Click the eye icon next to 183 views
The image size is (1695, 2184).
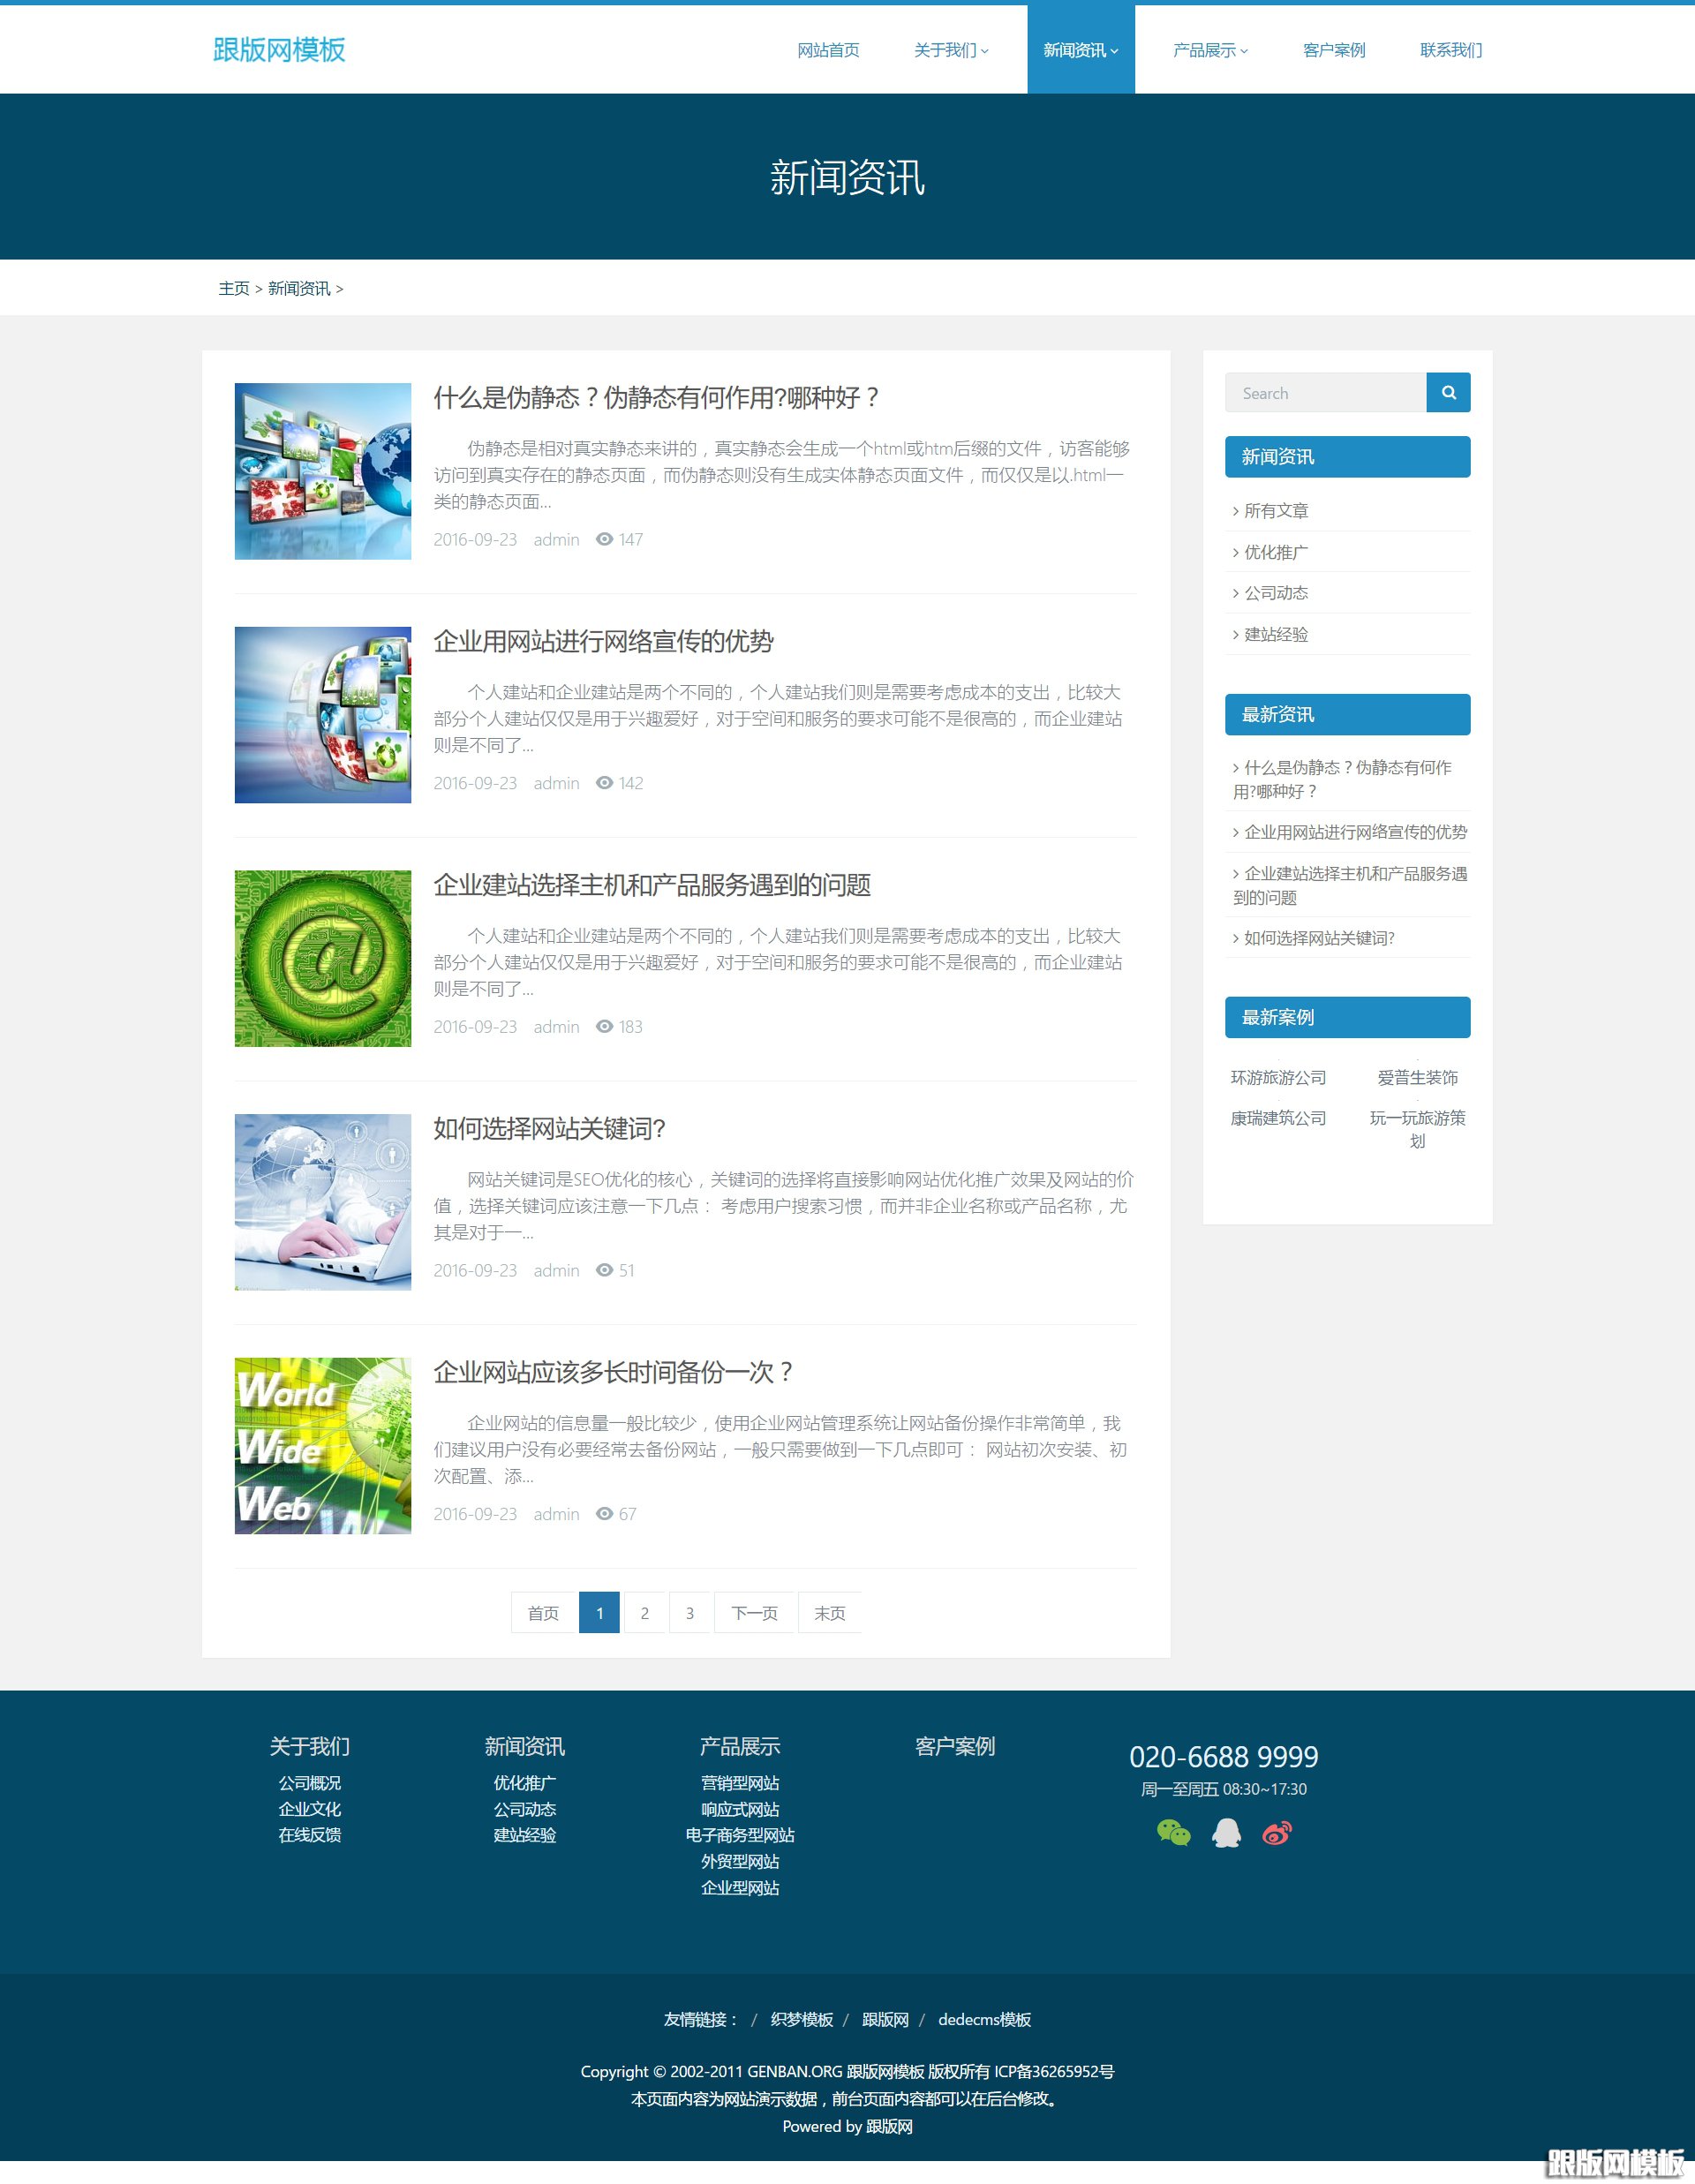[603, 1026]
